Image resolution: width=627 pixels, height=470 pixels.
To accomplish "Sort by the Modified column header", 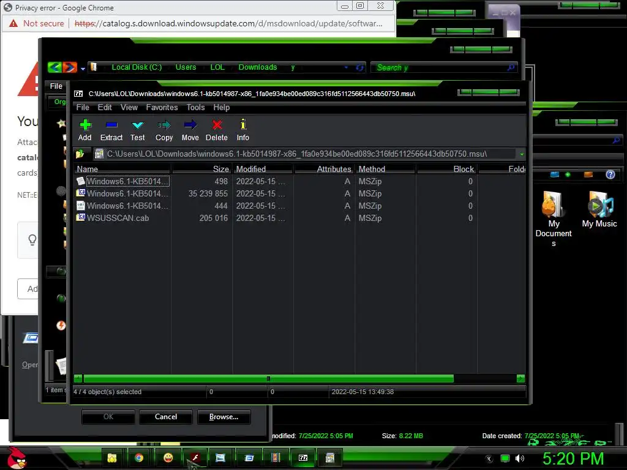I will pos(263,169).
